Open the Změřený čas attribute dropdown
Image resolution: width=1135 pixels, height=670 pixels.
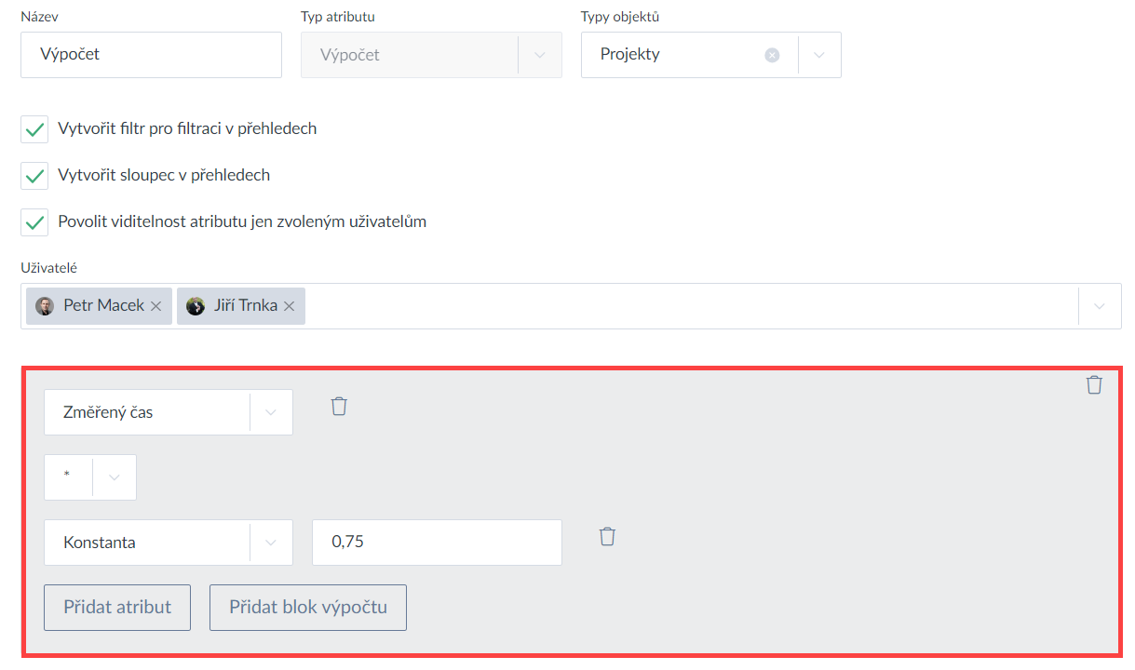pos(271,412)
